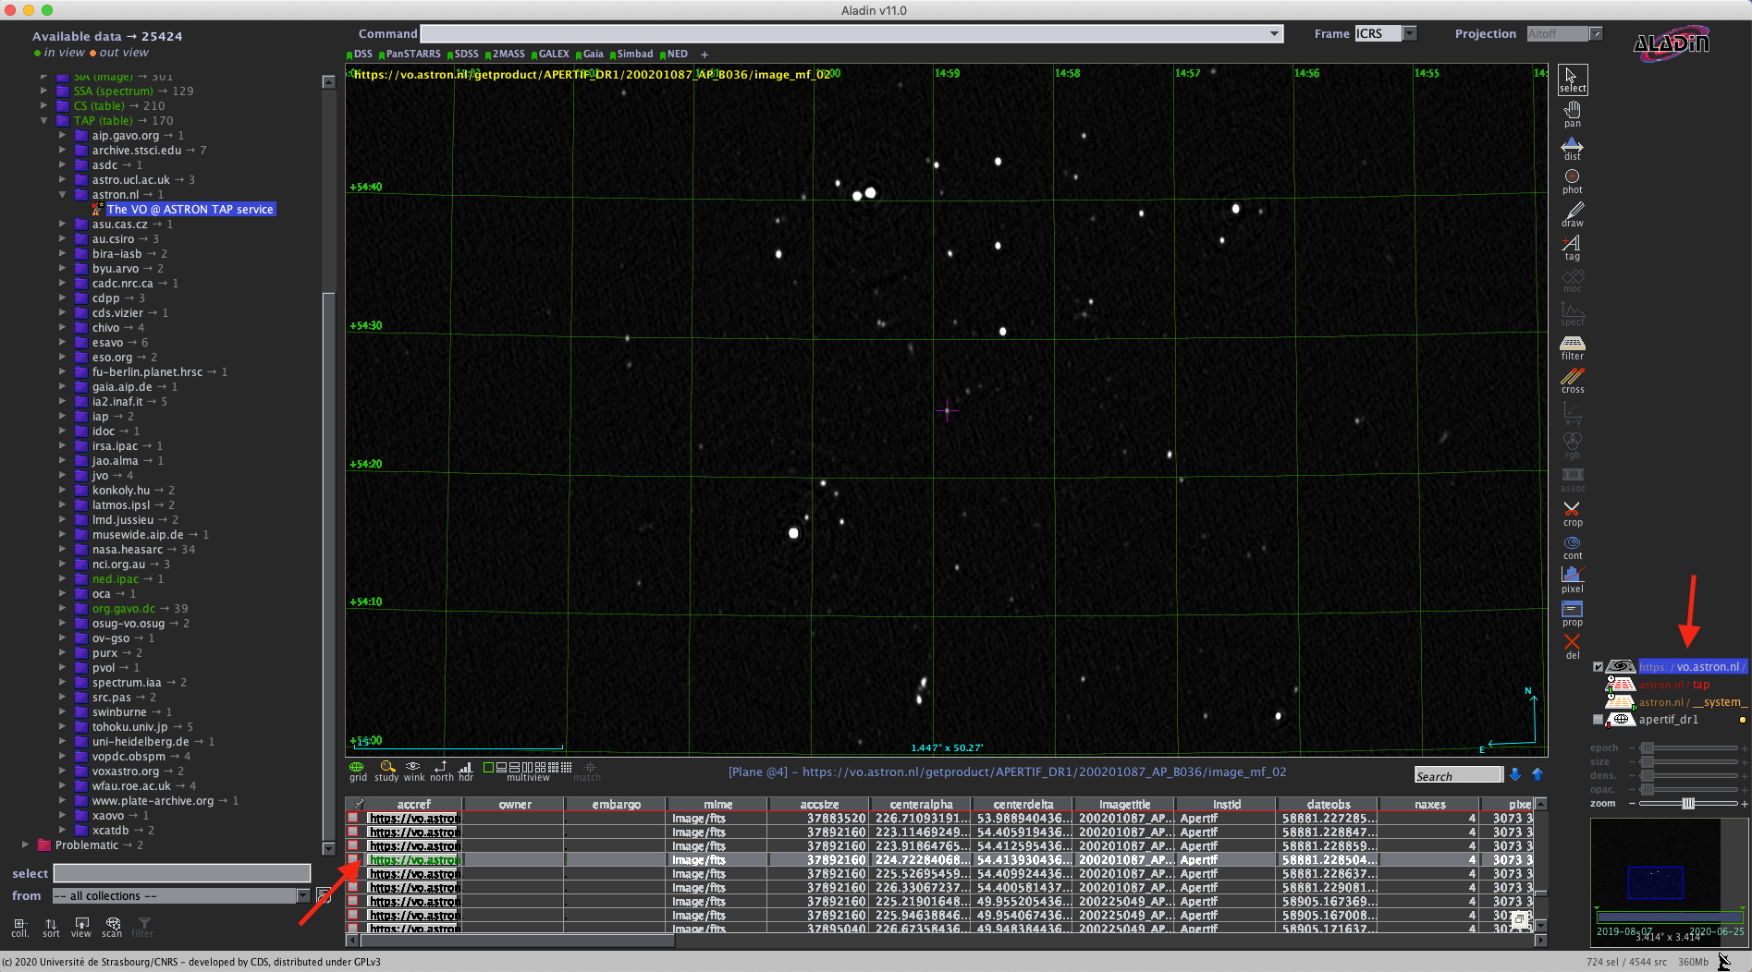Image resolution: width=1752 pixels, height=972 pixels.
Task: Enable the study magnifier icon
Action: coord(387,771)
